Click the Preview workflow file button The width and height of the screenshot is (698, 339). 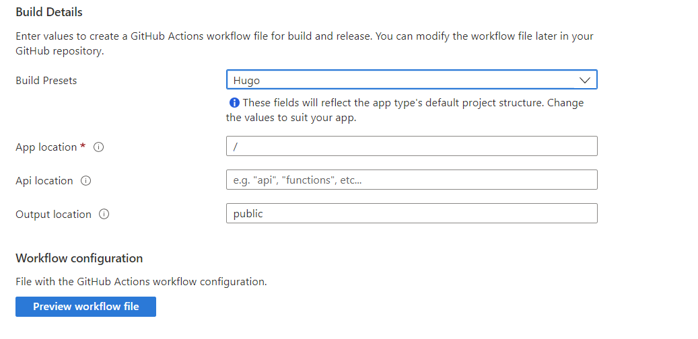click(86, 307)
